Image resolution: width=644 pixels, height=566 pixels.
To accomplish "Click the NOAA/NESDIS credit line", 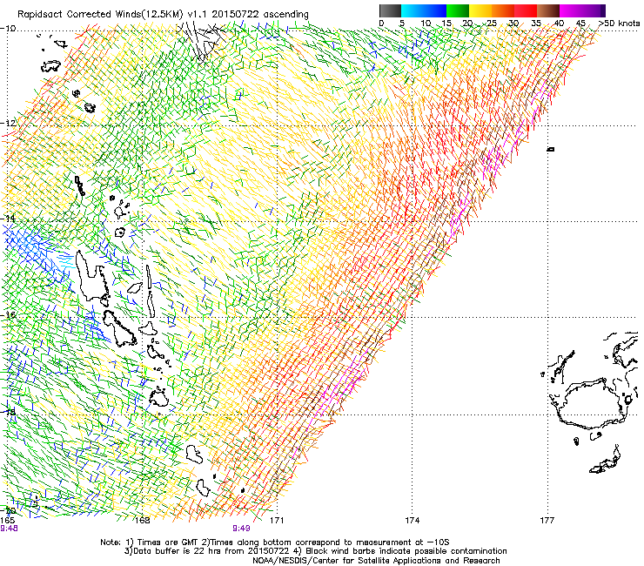I will [376, 561].
